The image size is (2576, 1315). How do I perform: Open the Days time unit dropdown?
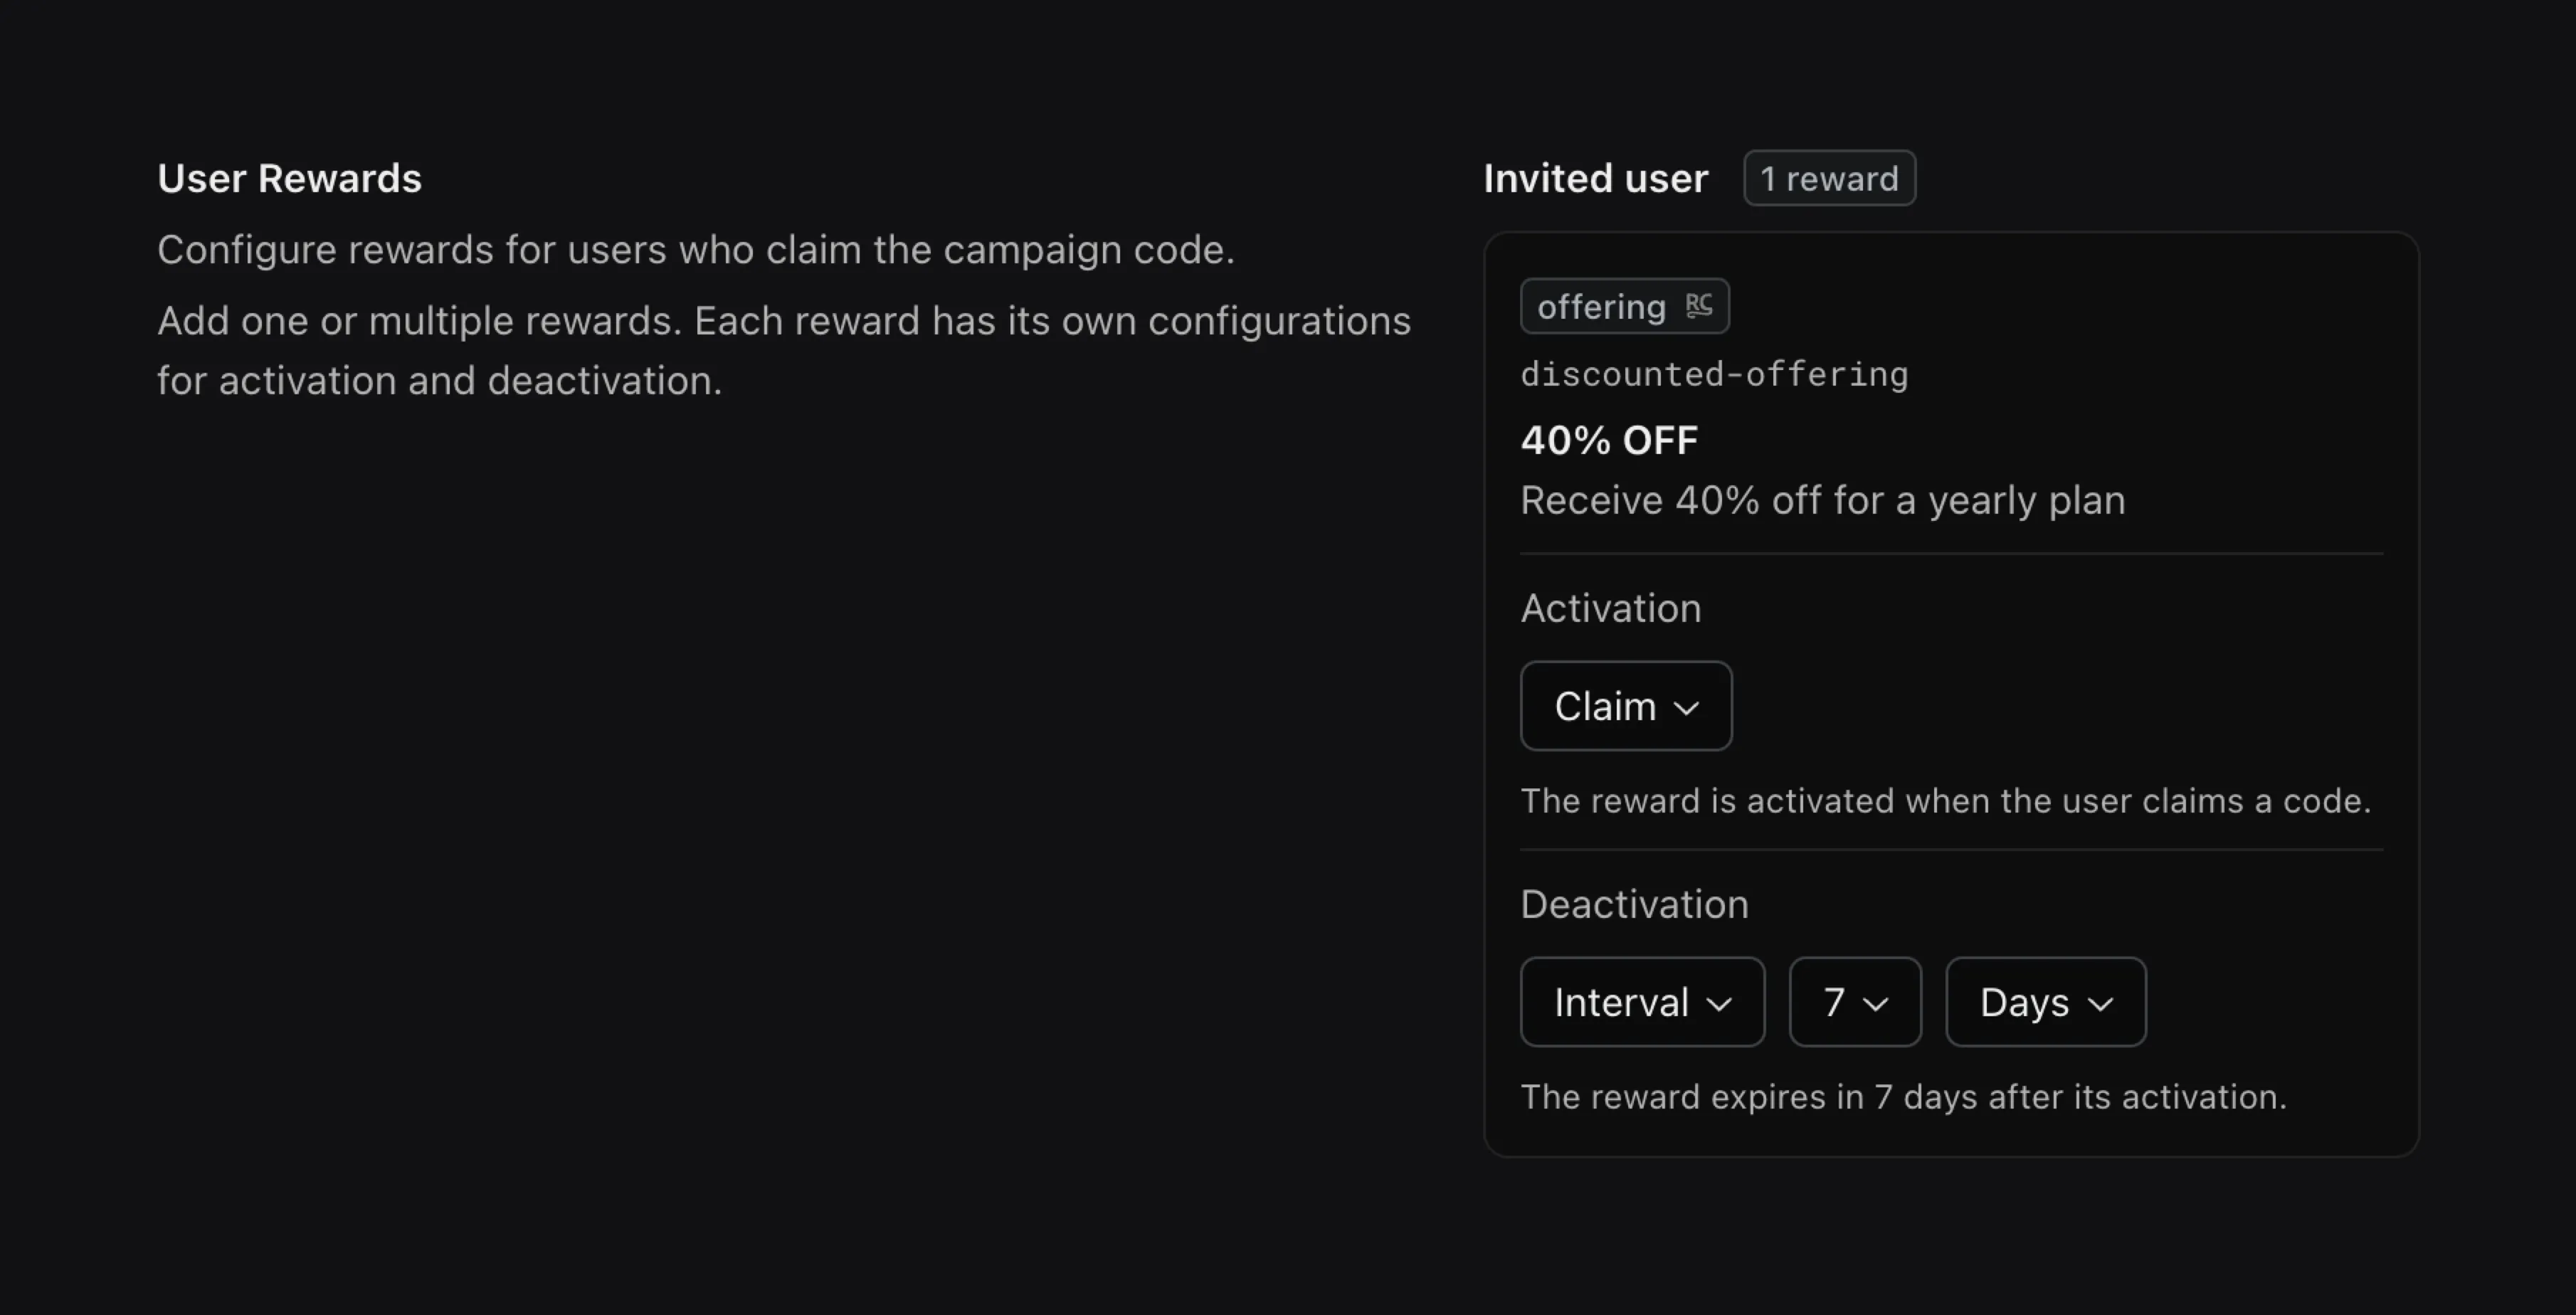[x=2045, y=1001]
